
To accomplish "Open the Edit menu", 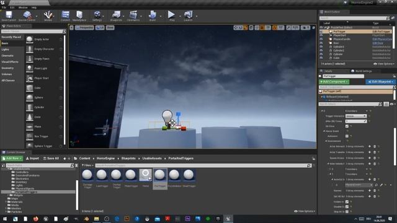I will click(x=12, y=7).
